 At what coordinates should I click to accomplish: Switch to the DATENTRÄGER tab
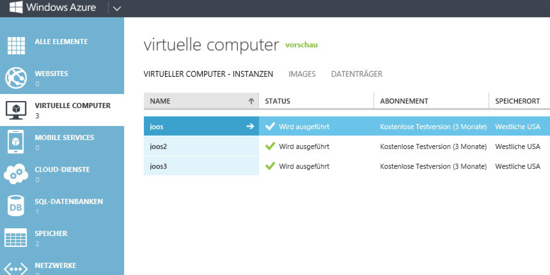(x=357, y=74)
